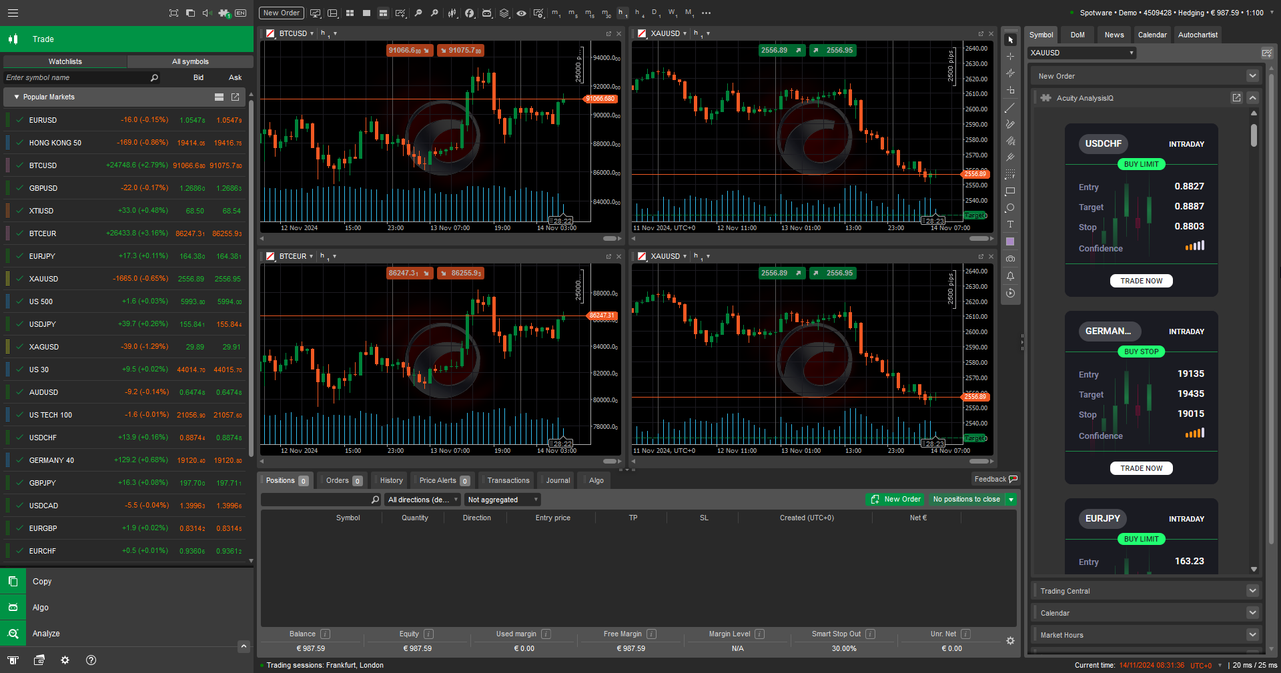Click TRADE NOW on GERMAN card
1281x673 pixels.
[x=1141, y=468]
